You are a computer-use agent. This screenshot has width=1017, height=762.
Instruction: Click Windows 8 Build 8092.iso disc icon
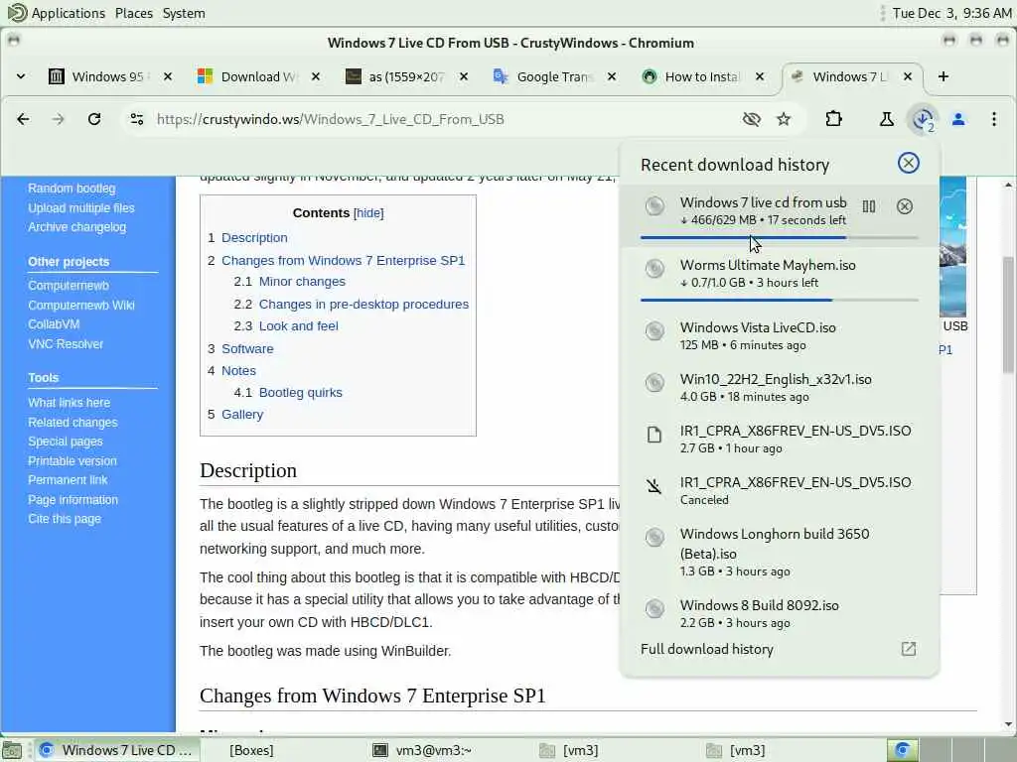click(654, 608)
